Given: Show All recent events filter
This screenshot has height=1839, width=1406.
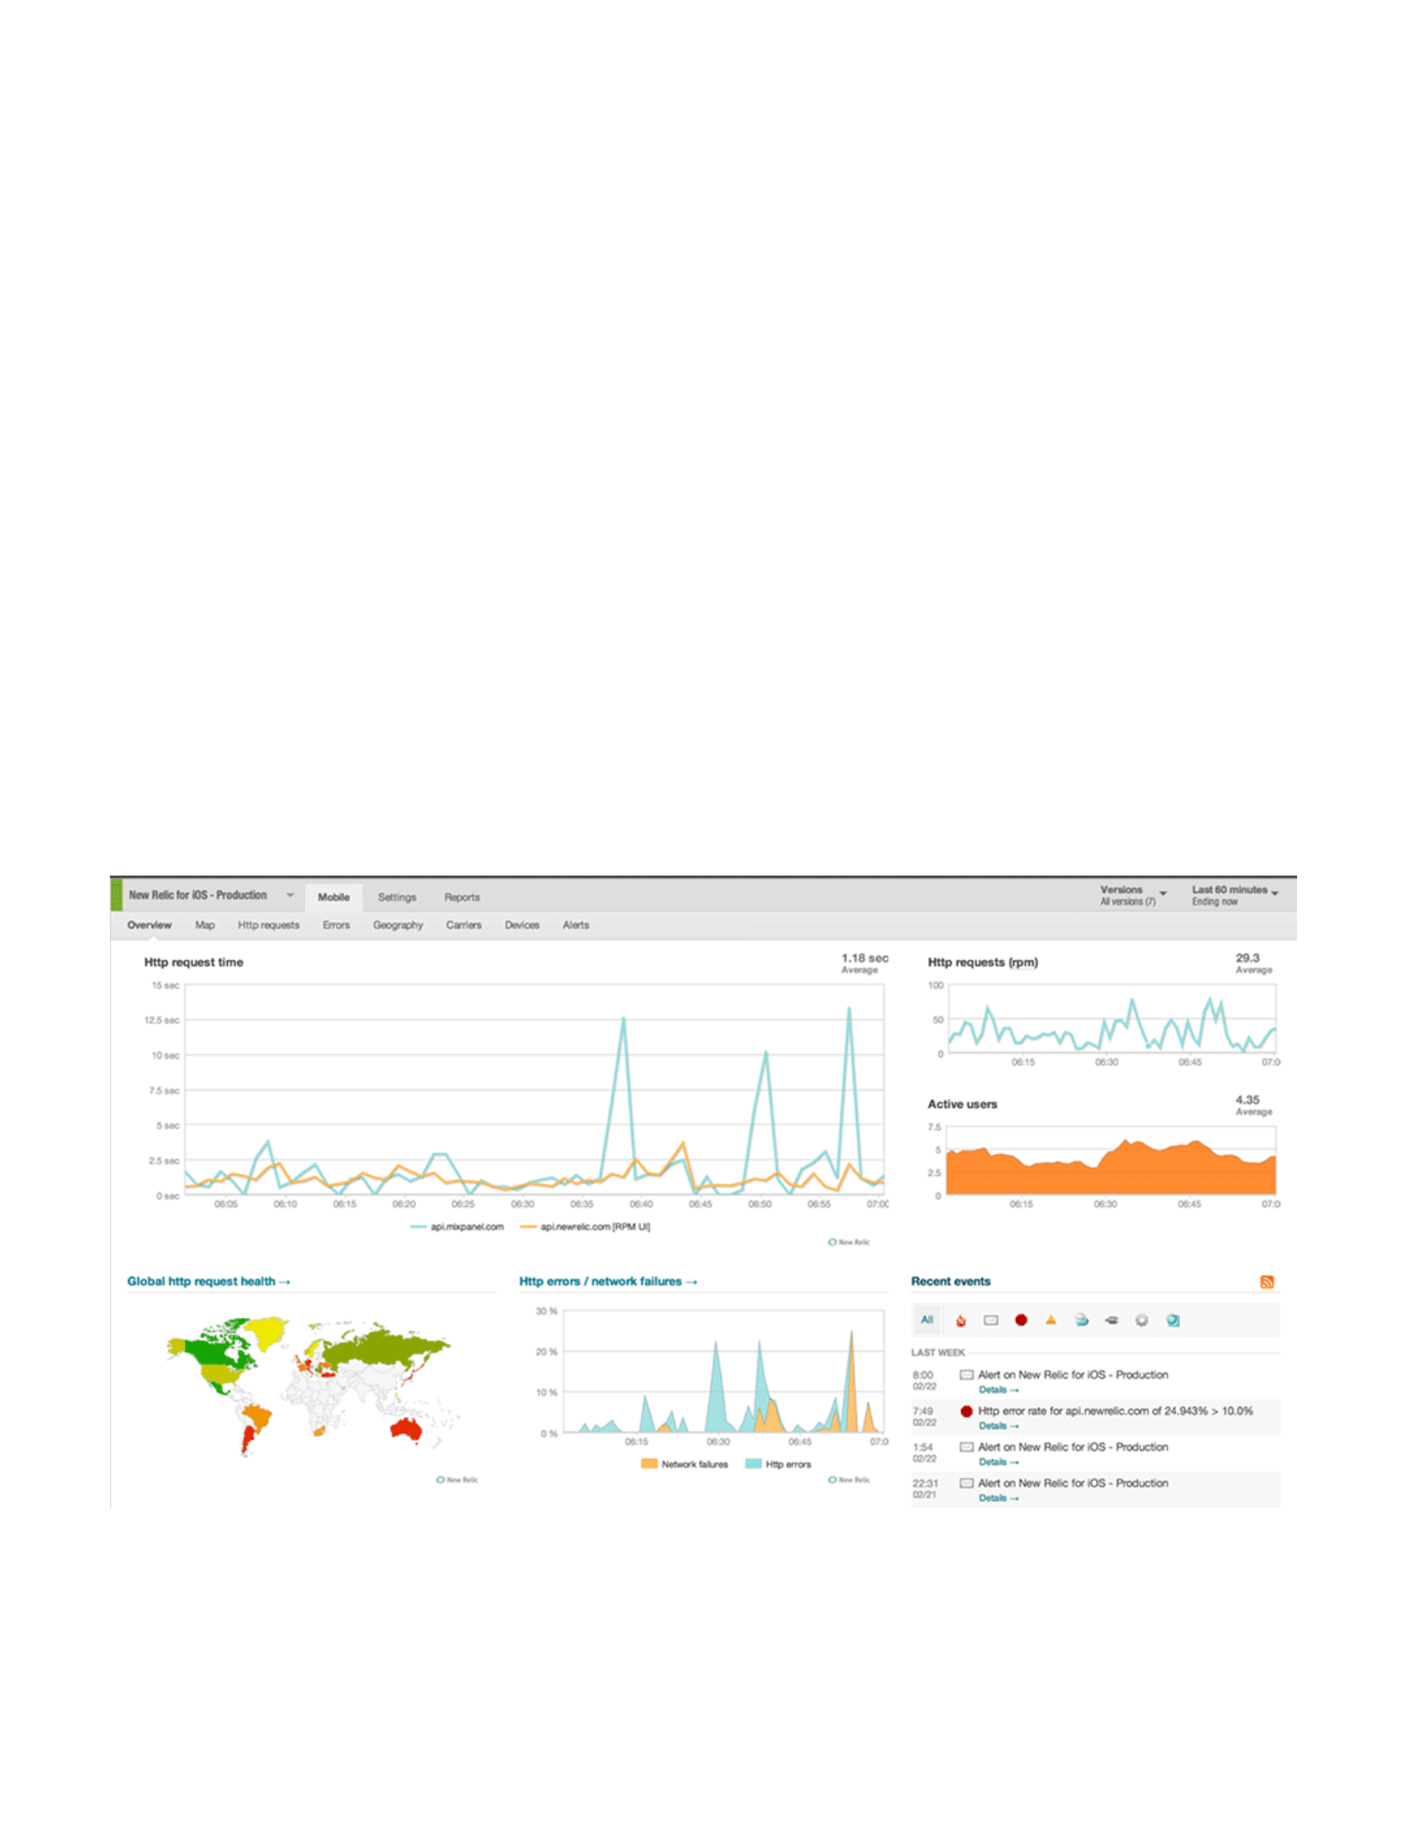Looking at the screenshot, I should pos(926,1320).
